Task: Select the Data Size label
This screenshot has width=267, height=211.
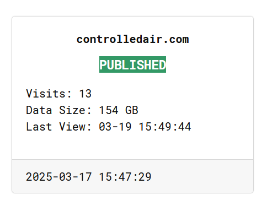Action: pyautogui.click(x=58, y=110)
